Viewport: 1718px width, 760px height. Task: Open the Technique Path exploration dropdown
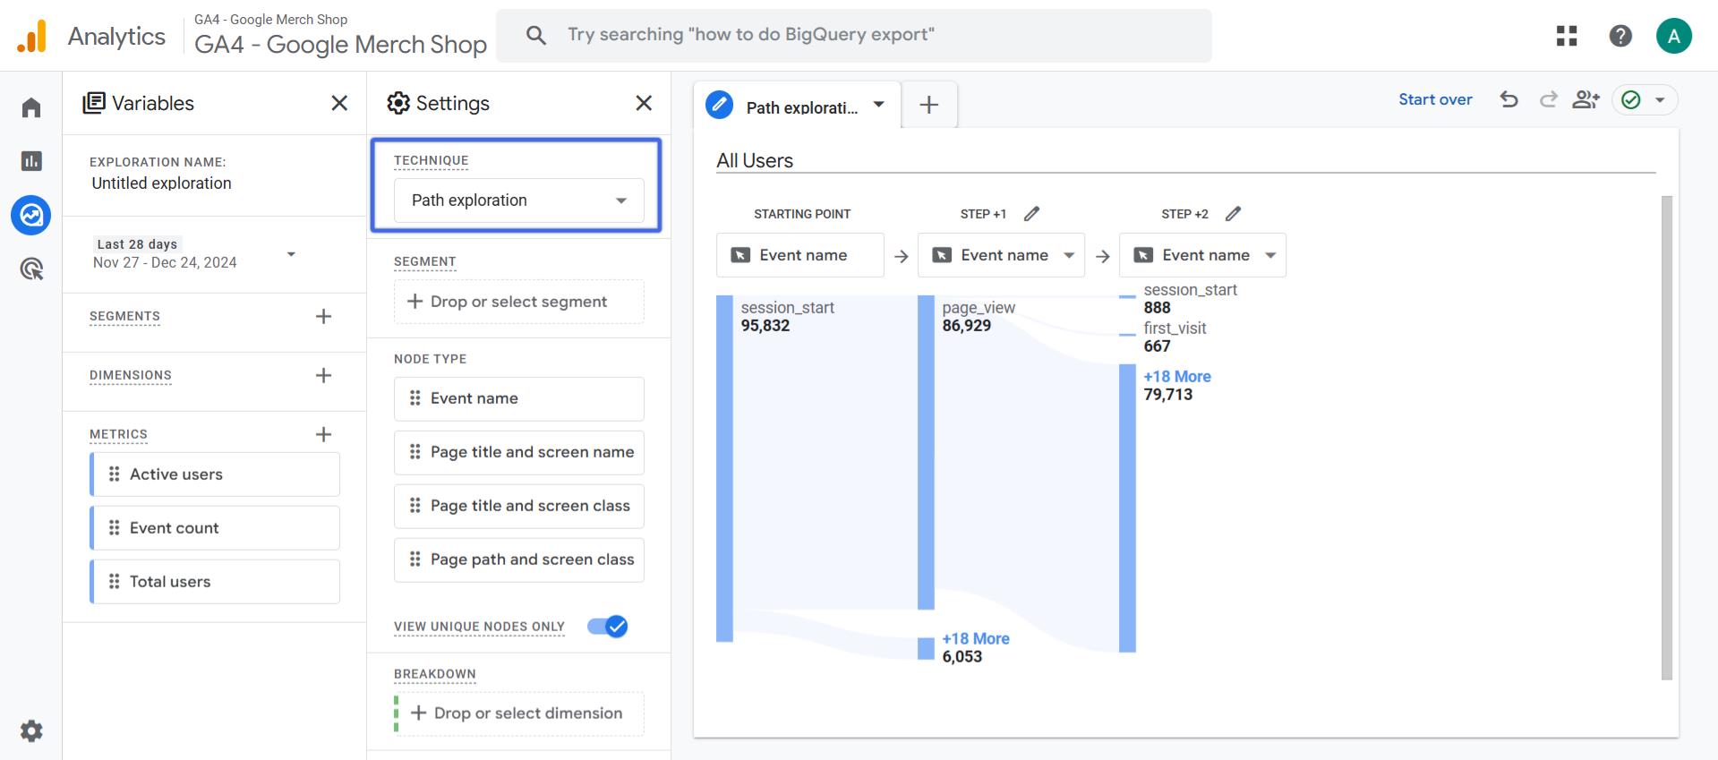pos(519,201)
